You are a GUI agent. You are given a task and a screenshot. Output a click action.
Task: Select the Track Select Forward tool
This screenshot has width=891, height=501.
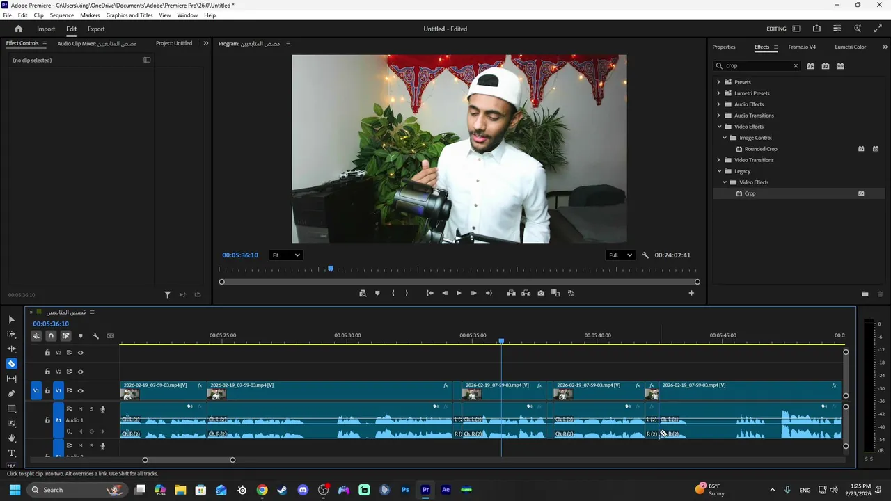[11, 334]
